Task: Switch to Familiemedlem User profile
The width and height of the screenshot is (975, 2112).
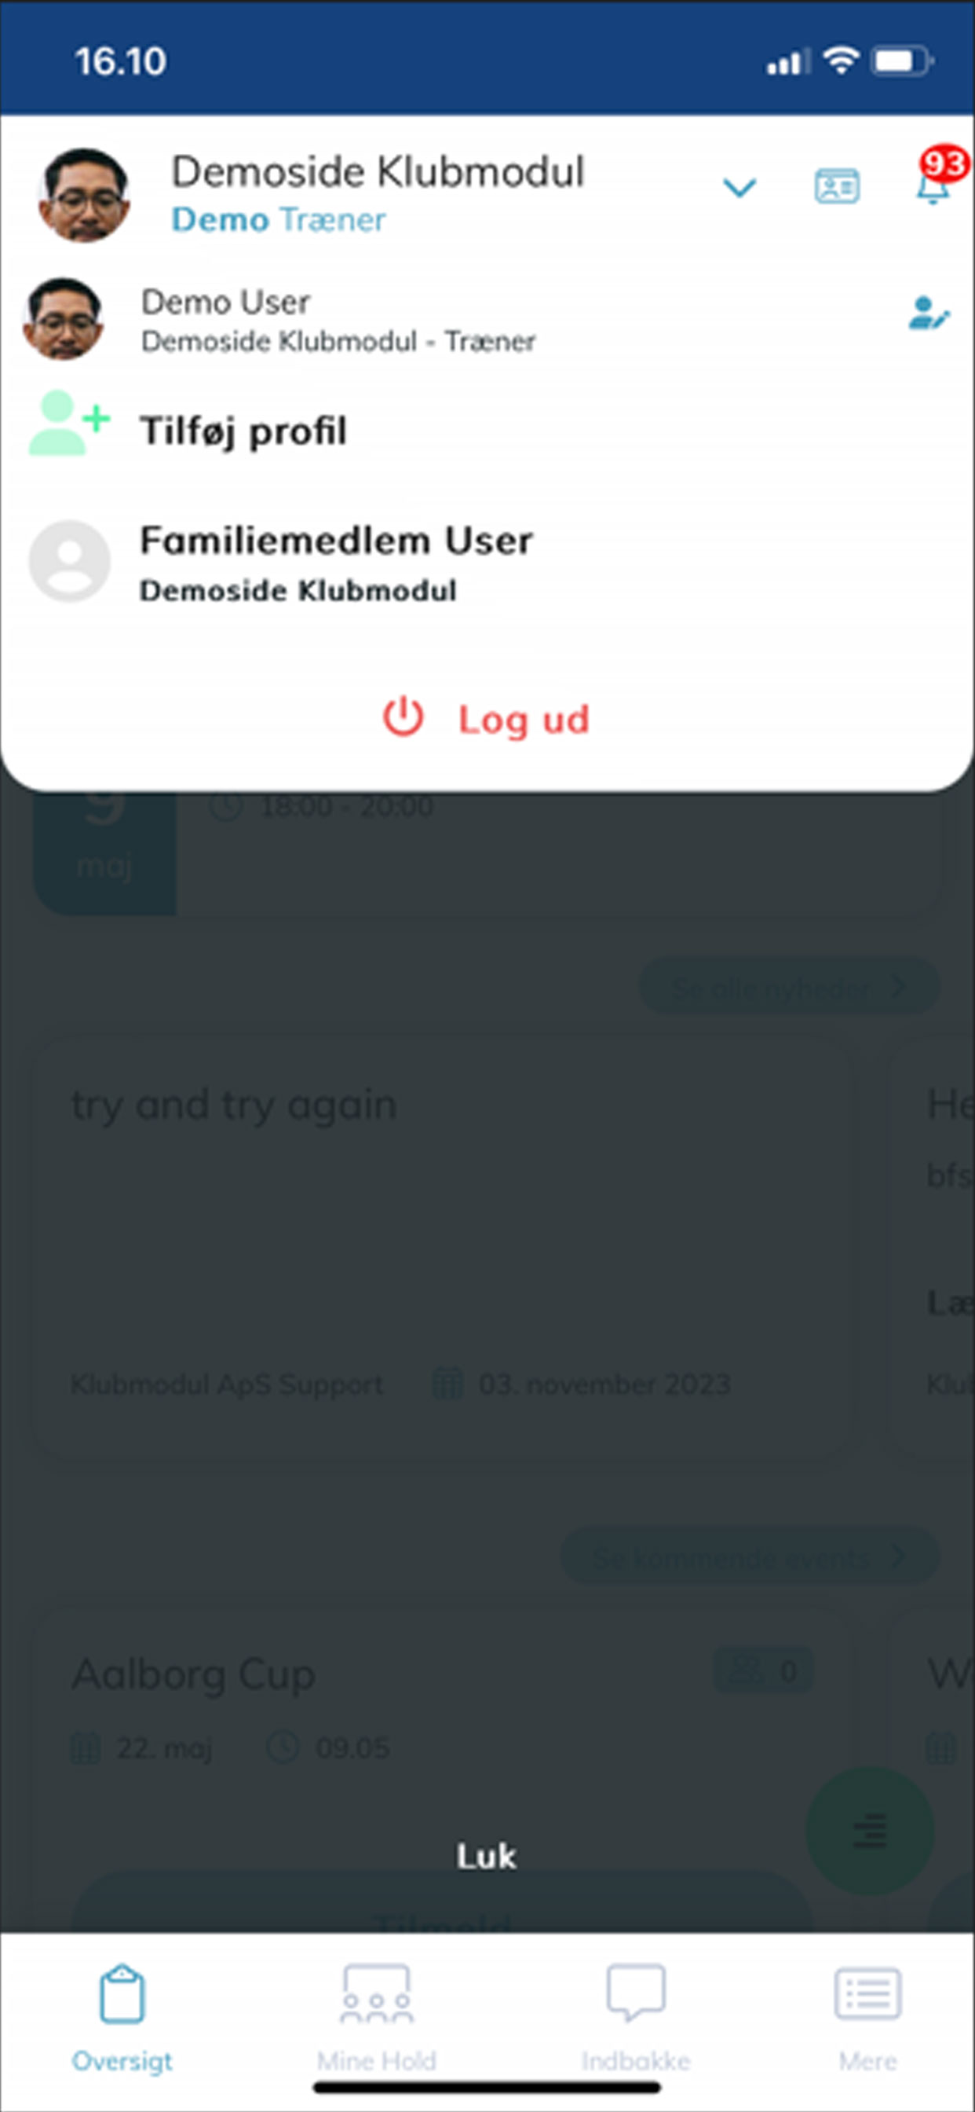Action: 487,563
